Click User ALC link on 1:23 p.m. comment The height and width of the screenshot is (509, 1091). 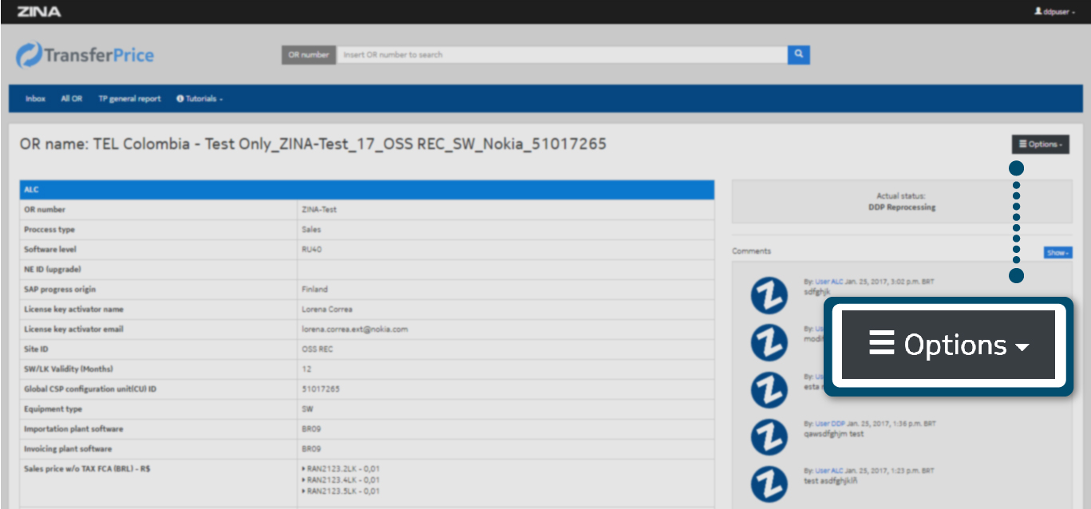pos(828,471)
